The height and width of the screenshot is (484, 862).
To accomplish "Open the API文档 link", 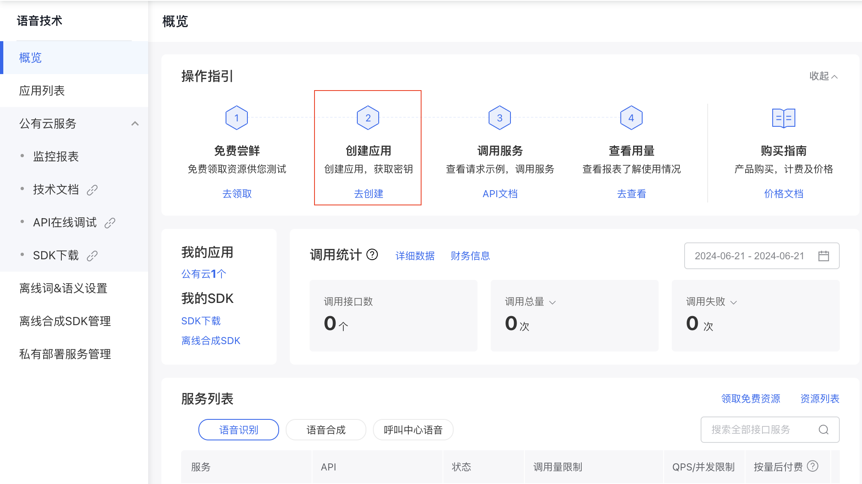I will pyautogui.click(x=500, y=193).
